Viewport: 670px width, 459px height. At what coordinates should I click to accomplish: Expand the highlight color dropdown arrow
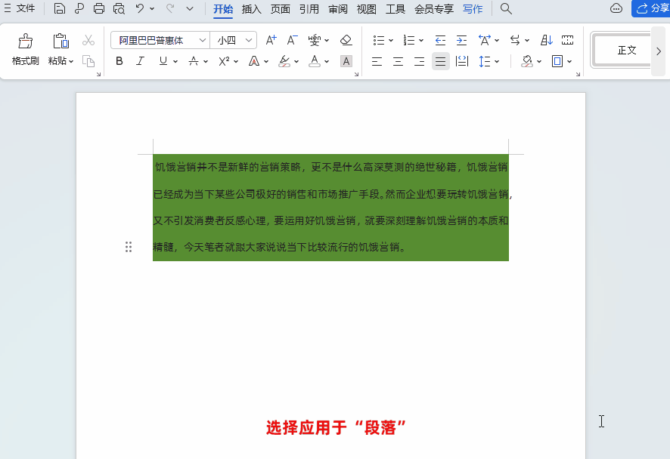[x=296, y=62]
